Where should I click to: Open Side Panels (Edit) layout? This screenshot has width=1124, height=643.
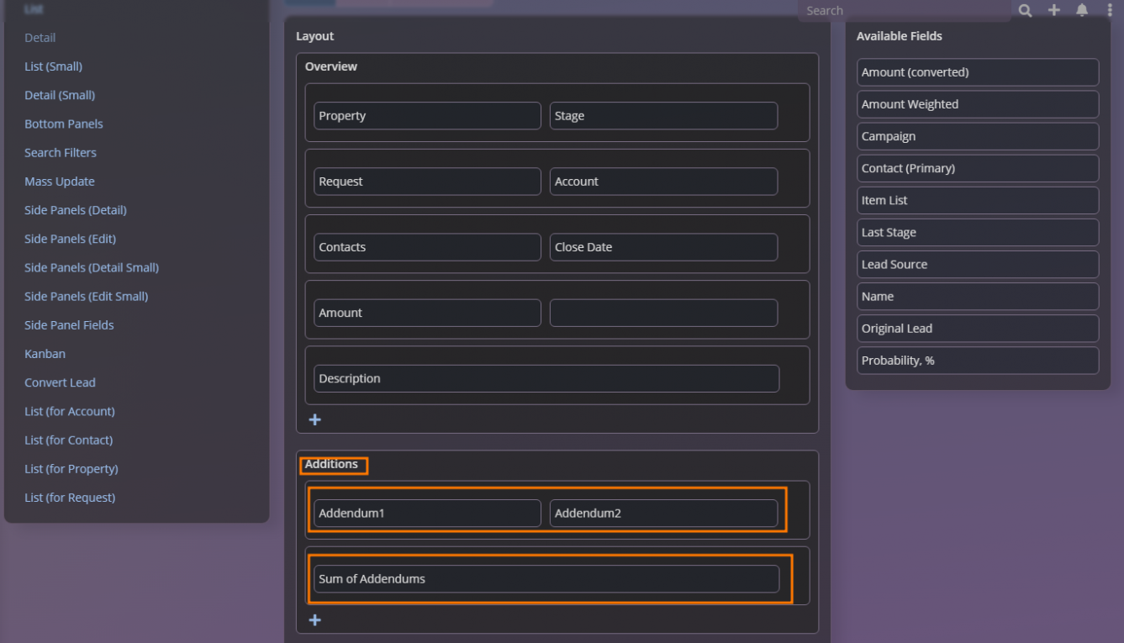point(71,239)
